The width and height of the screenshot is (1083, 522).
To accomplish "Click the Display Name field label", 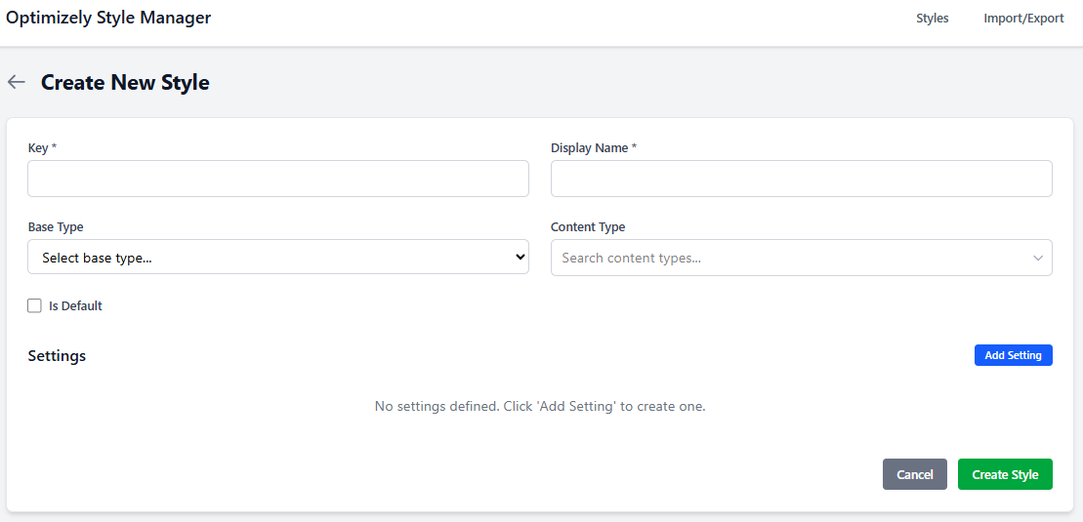I will (x=593, y=147).
